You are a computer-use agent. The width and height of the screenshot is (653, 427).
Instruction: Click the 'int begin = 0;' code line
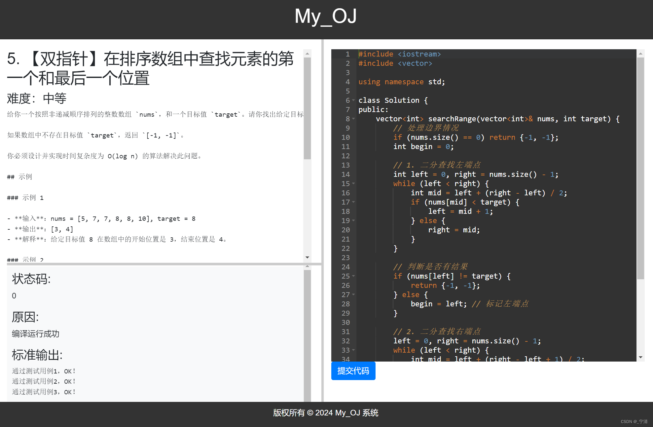coord(423,146)
